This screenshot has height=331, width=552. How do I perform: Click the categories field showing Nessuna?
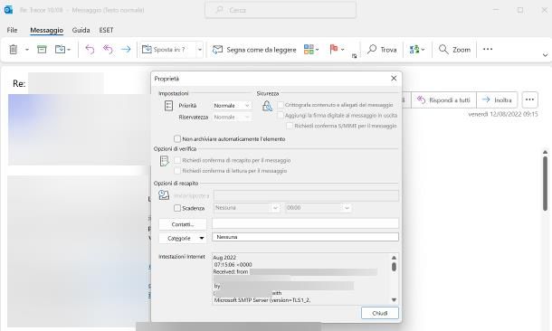coord(305,237)
